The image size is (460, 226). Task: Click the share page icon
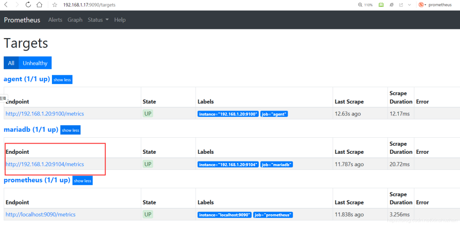(401, 5)
